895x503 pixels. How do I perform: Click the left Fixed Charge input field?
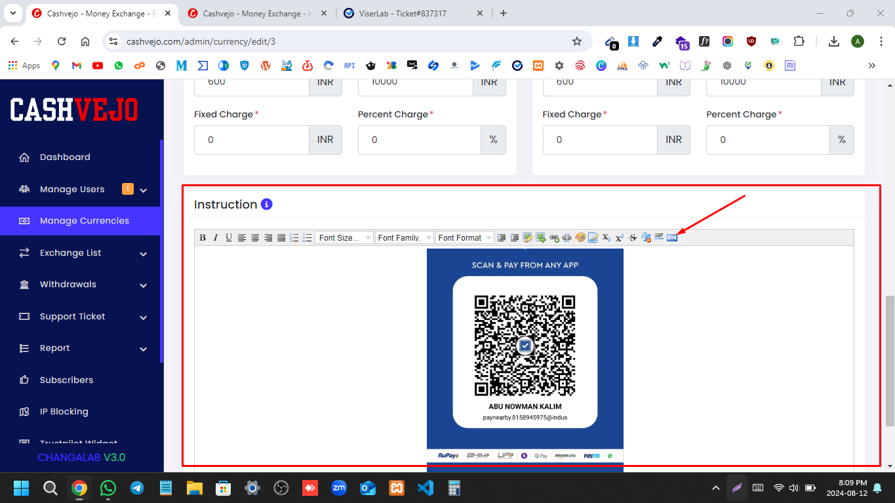click(252, 140)
